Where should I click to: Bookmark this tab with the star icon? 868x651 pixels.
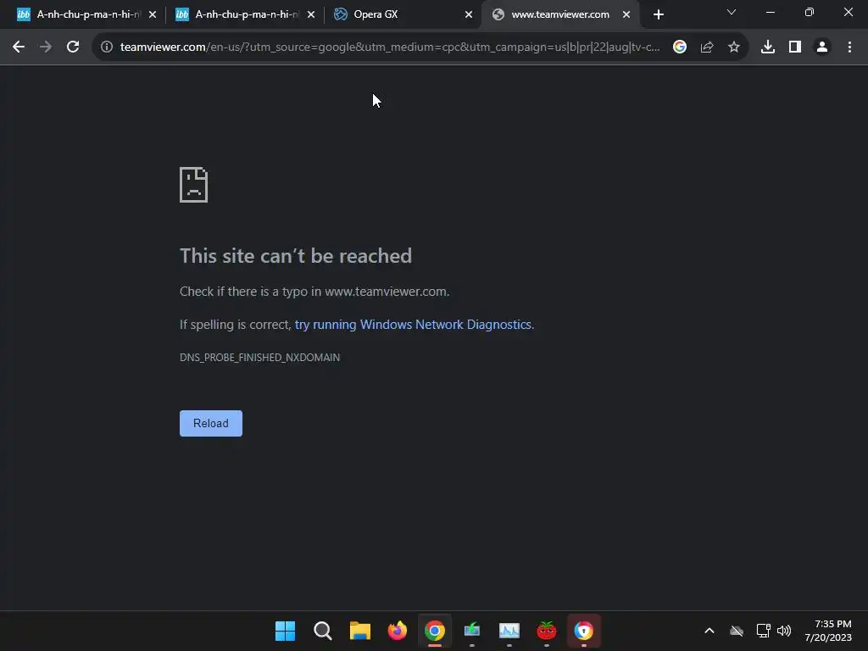(734, 47)
